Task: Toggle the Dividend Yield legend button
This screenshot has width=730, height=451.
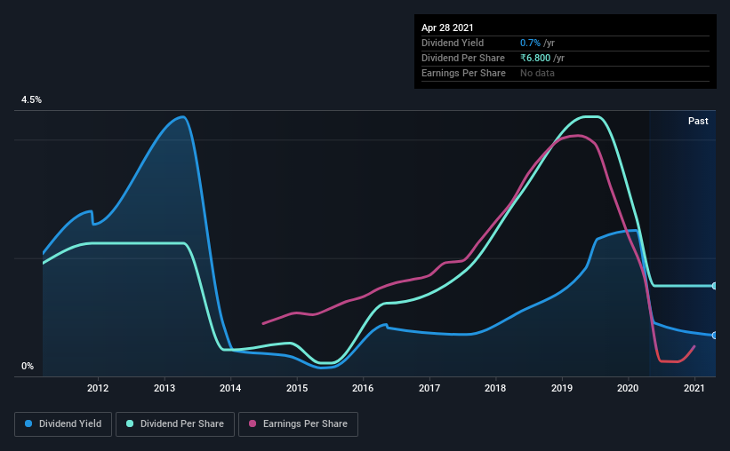Action: pyautogui.click(x=63, y=424)
